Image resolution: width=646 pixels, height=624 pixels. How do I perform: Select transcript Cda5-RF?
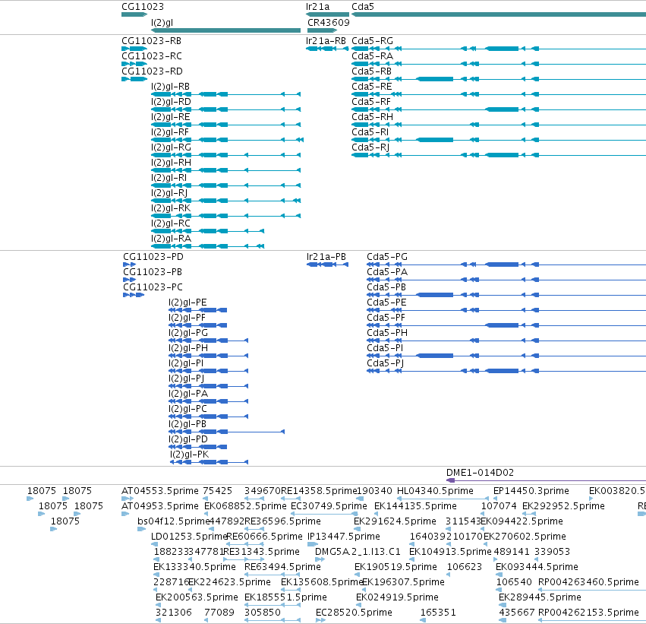499,109
